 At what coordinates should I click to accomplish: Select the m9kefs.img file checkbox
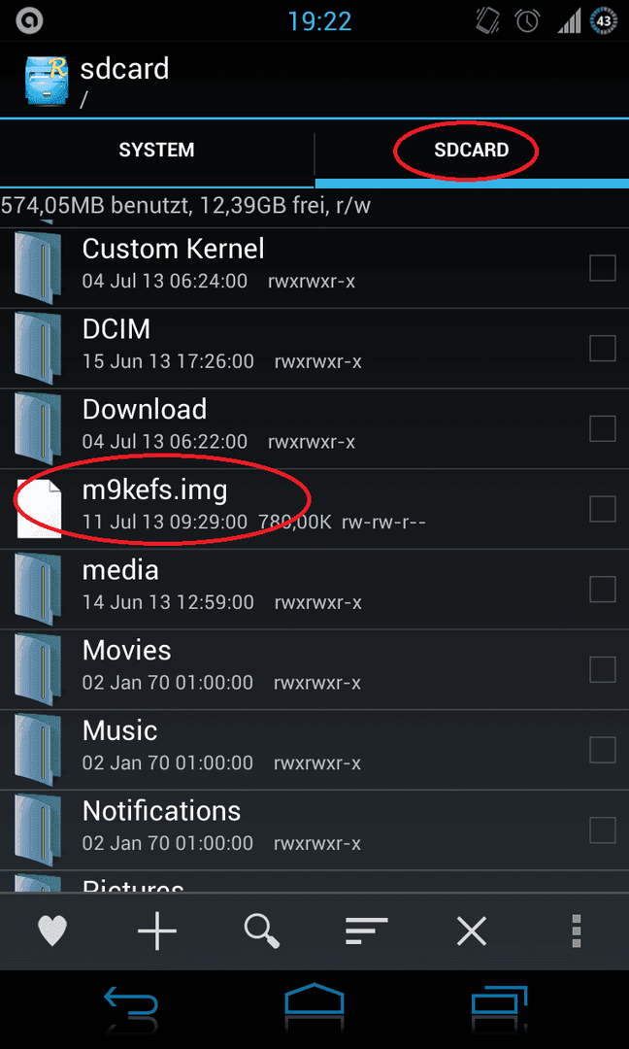[x=602, y=509]
